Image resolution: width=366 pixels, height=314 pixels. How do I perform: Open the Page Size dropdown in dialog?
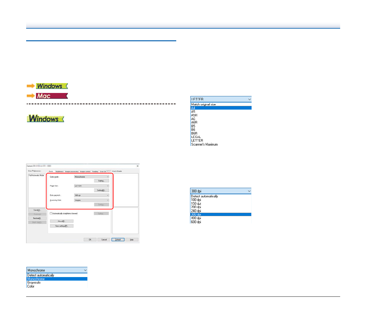[x=92, y=186]
